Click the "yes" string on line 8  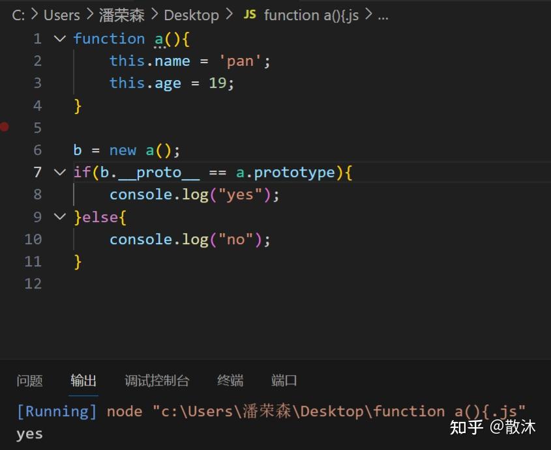240,195
